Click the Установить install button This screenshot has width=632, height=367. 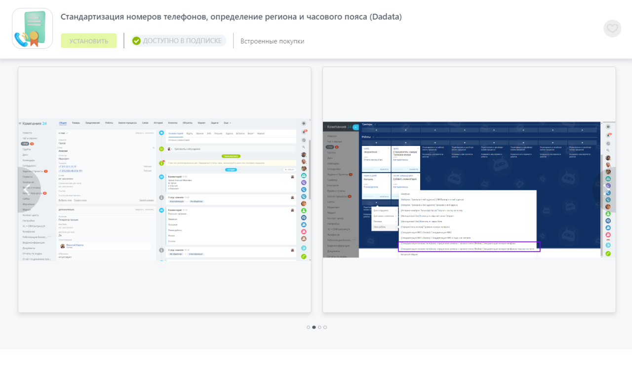coord(89,41)
